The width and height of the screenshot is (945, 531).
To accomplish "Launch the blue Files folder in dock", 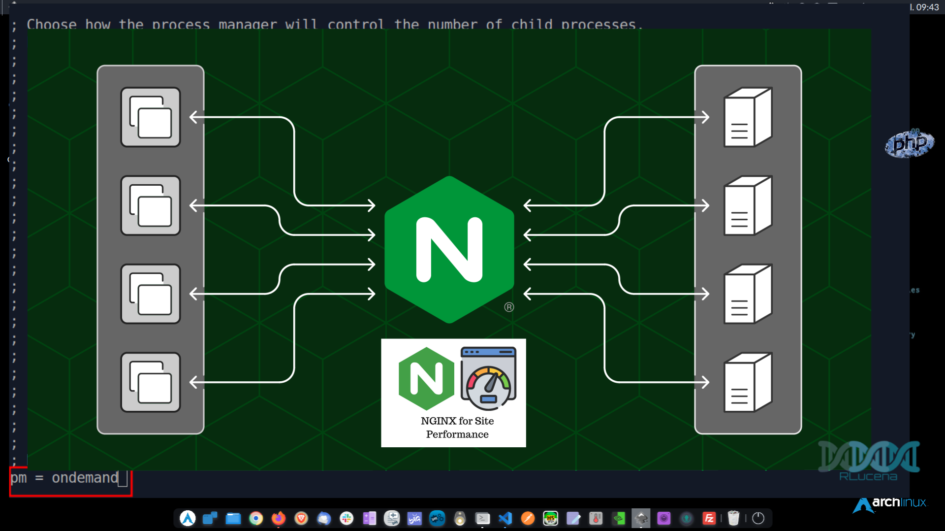I will [x=233, y=518].
